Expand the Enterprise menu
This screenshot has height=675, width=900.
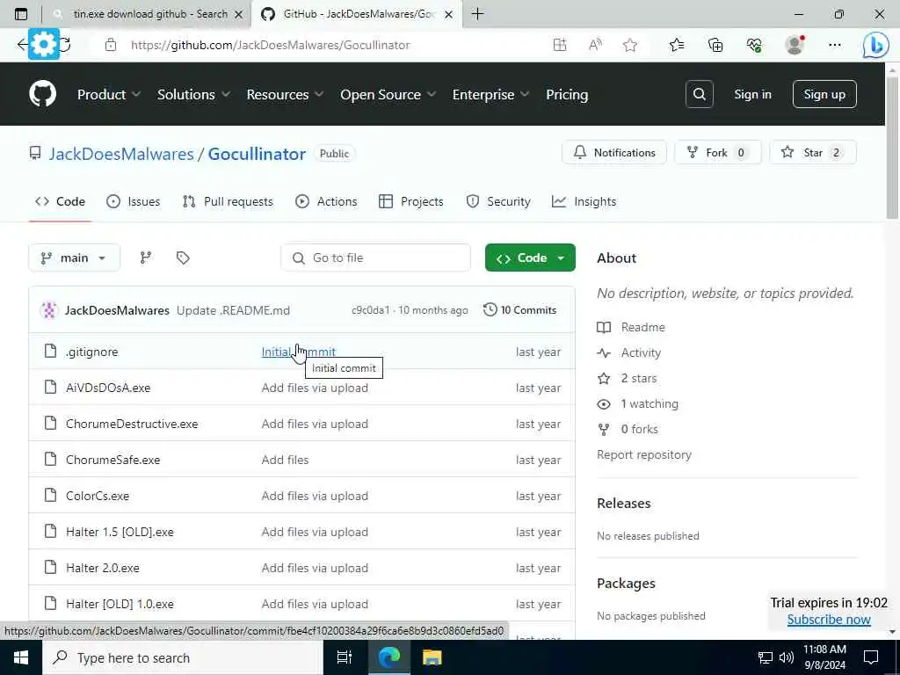coord(490,94)
